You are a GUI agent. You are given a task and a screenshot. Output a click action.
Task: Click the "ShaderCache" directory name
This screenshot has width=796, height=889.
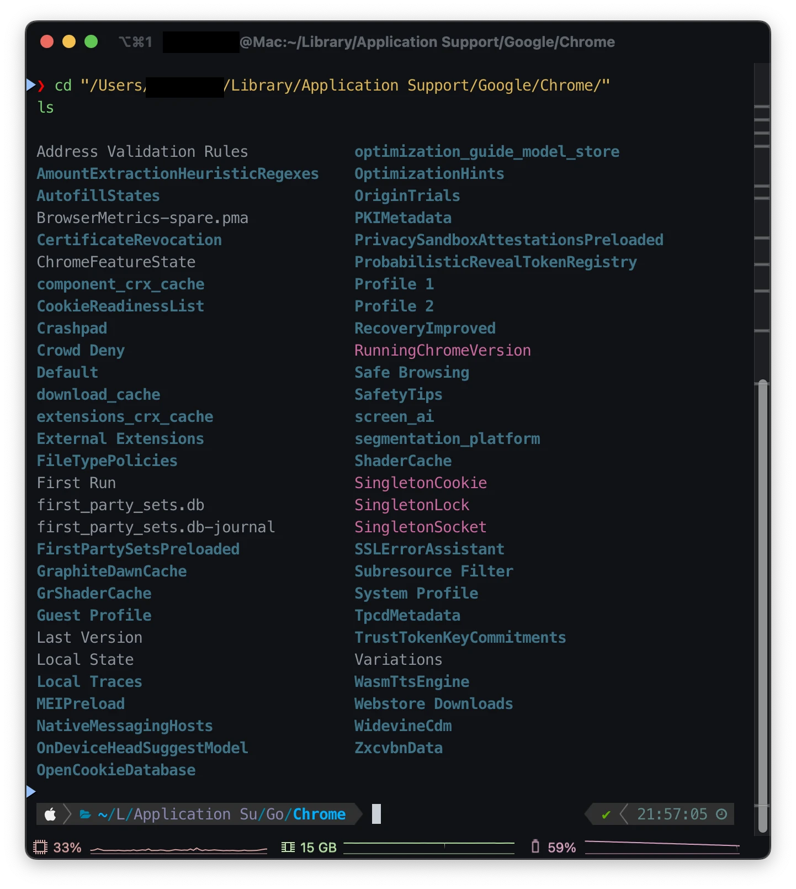pyautogui.click(x=403, y=461)
